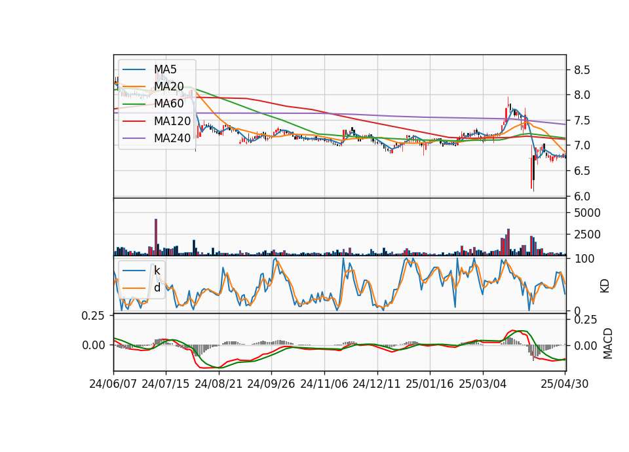Click the 24/09/26 date axis label
Screen dimensions: 629x452
271,384
